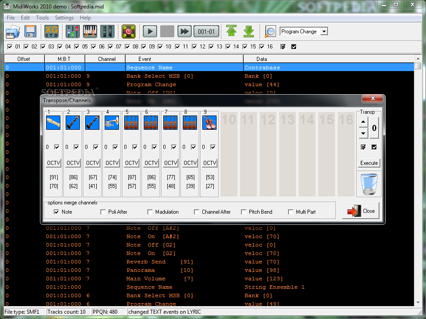Screen dimensions: 426x319
Task: Click the green down arrow icon
Action: tap(248, 32)
